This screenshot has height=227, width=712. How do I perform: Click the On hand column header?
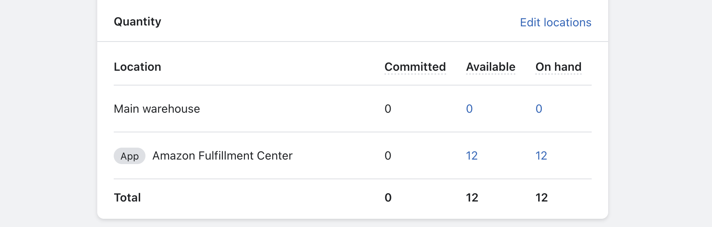[558, 67]
